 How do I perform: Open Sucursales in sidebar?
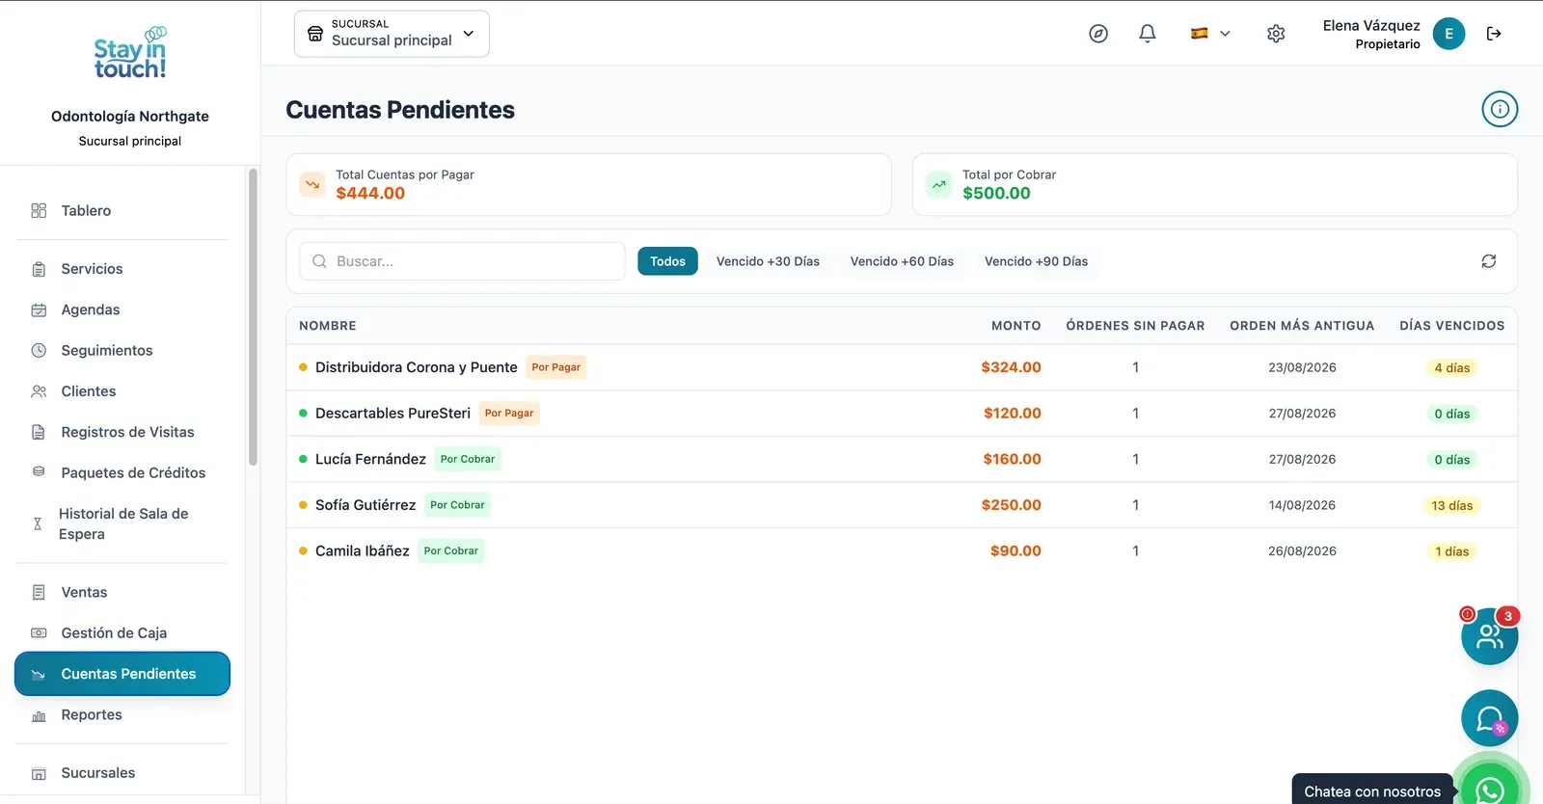coord(122,773)
